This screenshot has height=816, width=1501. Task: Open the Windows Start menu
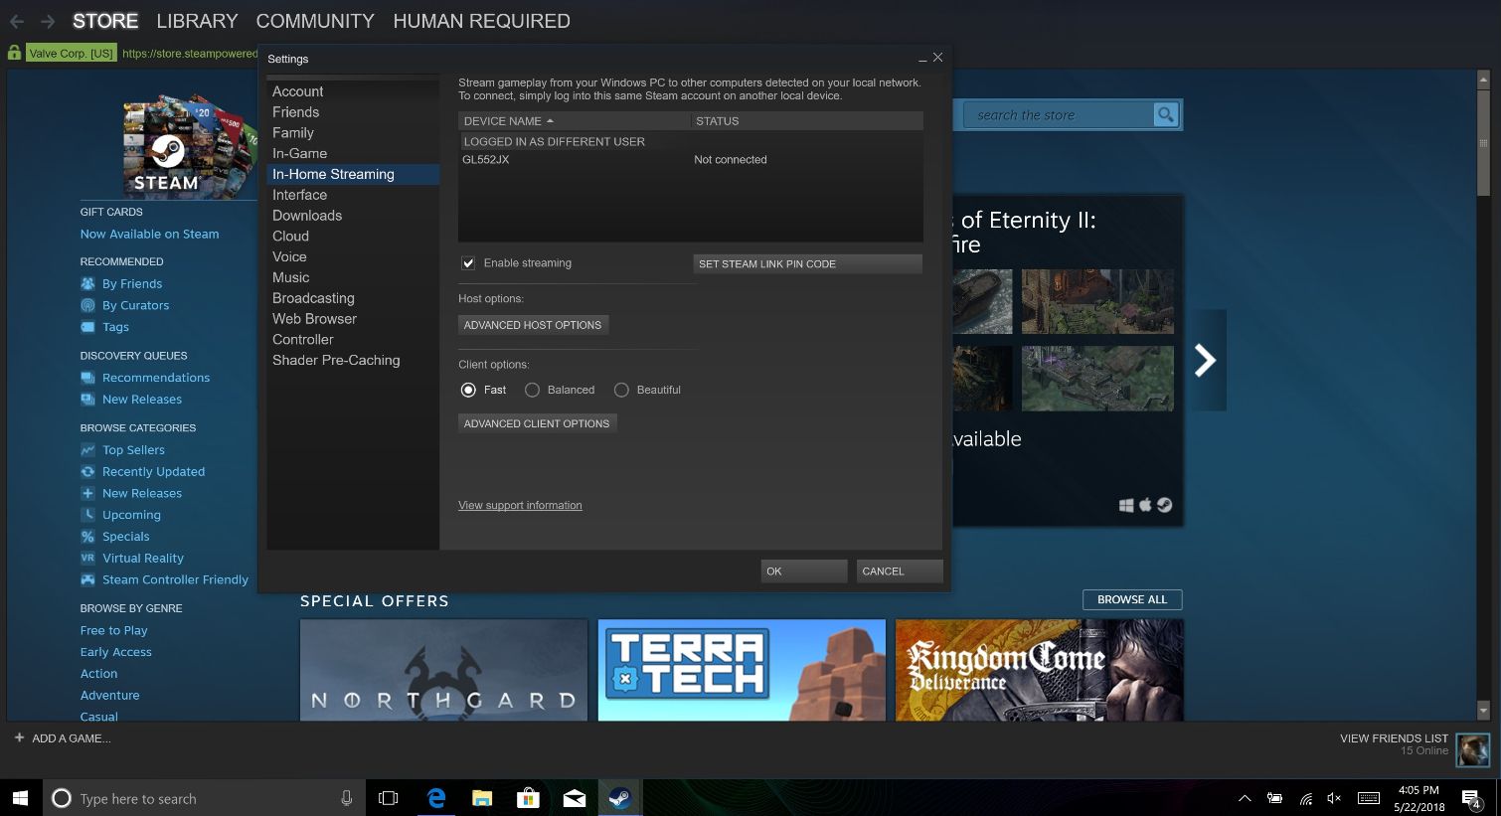(20, 798)
